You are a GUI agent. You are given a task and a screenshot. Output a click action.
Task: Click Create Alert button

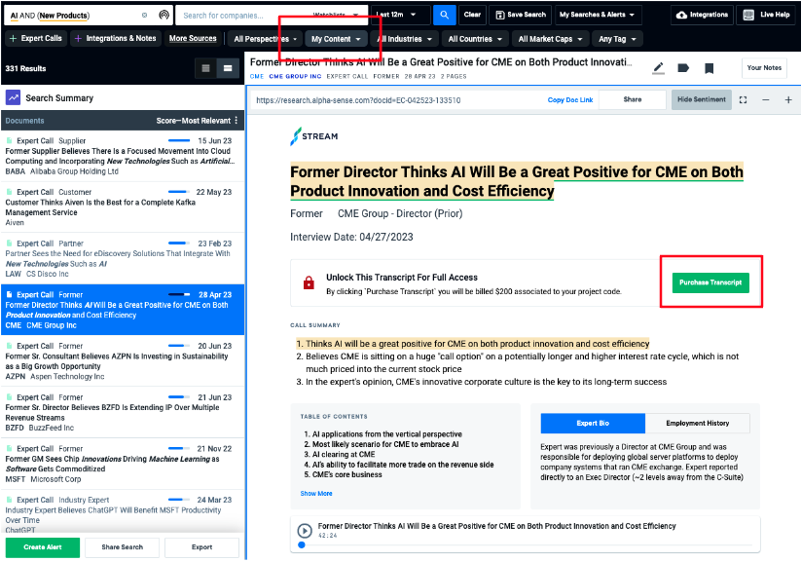pyautogui.click(x=43, y=547)
